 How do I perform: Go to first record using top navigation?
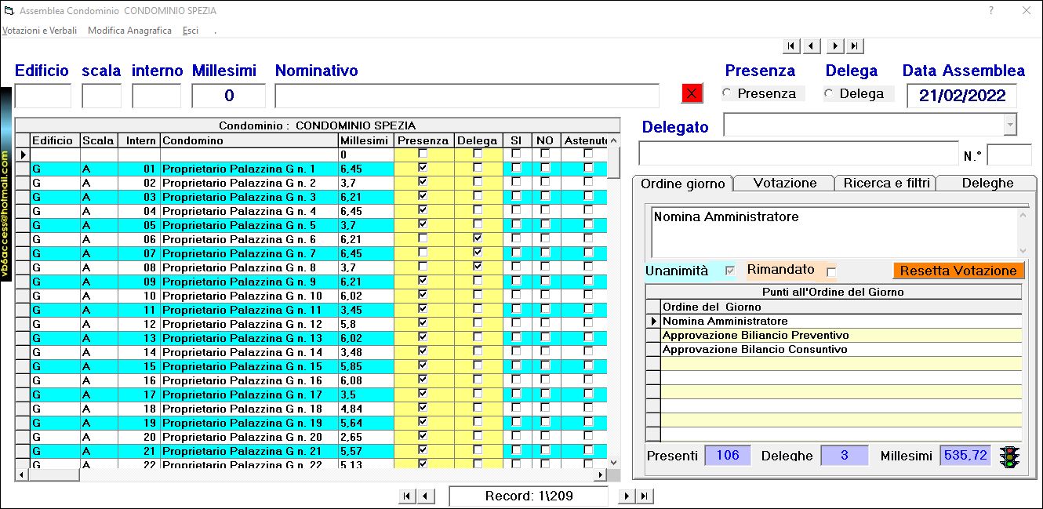792,46
